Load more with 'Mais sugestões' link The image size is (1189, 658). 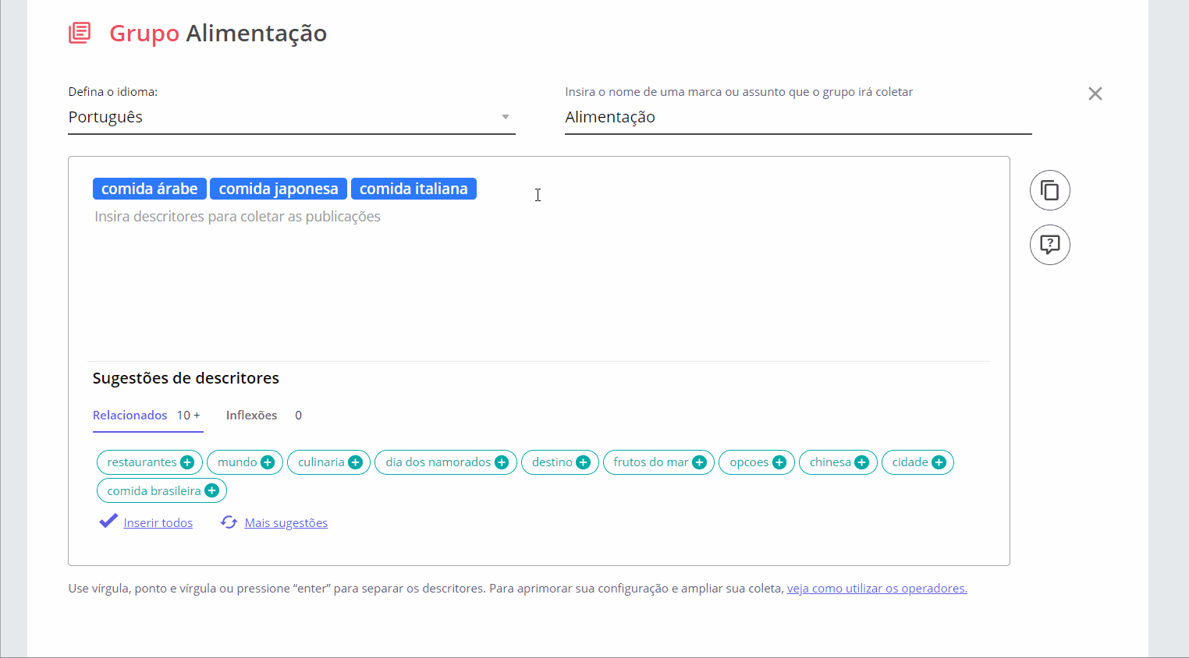click(286, 523)
